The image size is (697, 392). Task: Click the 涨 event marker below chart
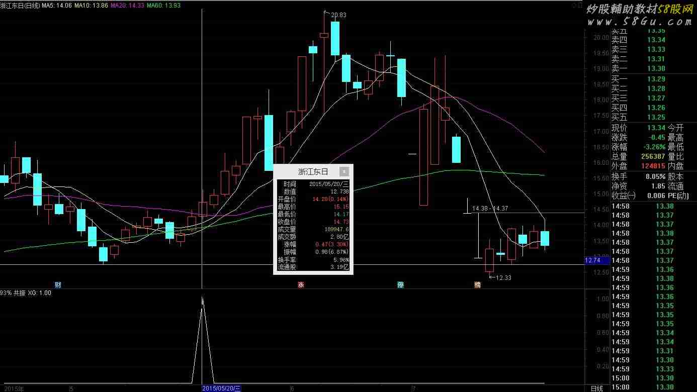click(301, 285)
